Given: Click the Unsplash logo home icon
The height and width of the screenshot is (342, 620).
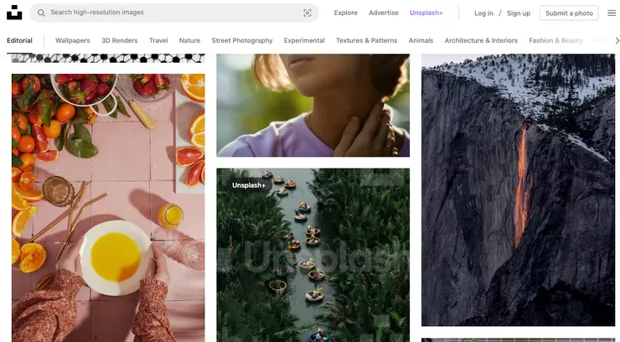Looking at the screenshot, I should coord(14,13).
